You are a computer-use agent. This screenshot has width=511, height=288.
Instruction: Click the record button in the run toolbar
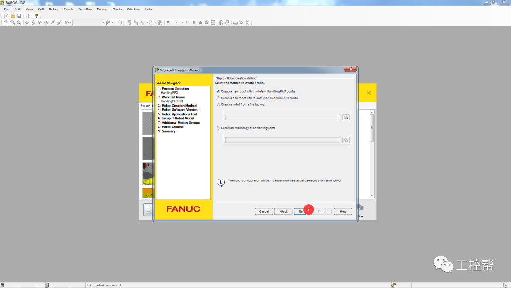[168, 23]
